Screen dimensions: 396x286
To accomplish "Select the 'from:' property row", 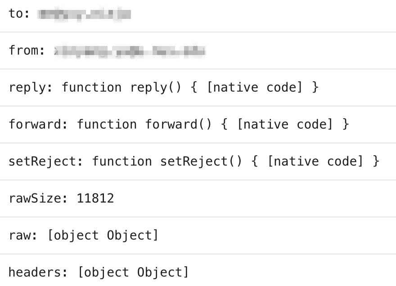I will point(198,51).
